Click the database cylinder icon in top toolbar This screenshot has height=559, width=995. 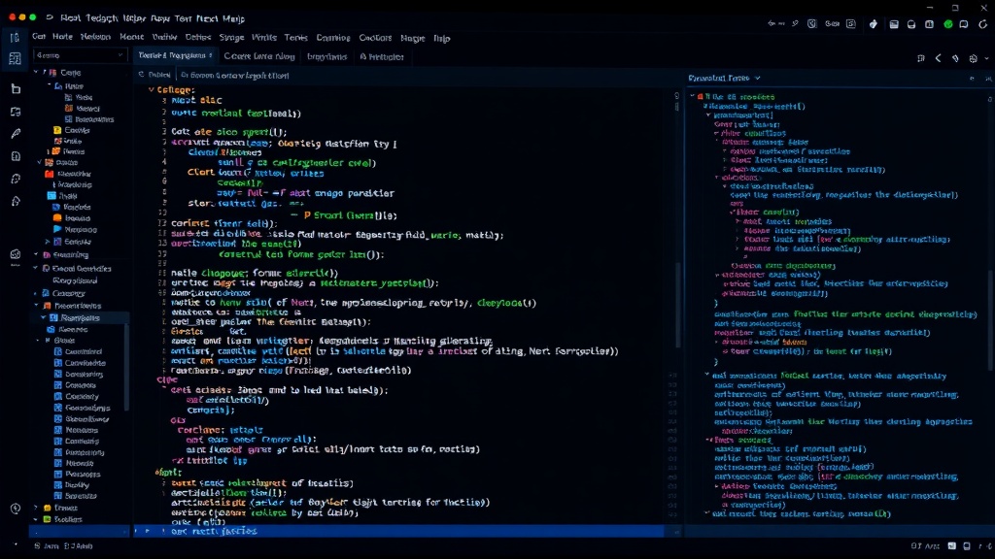click(x=911, y=24)
